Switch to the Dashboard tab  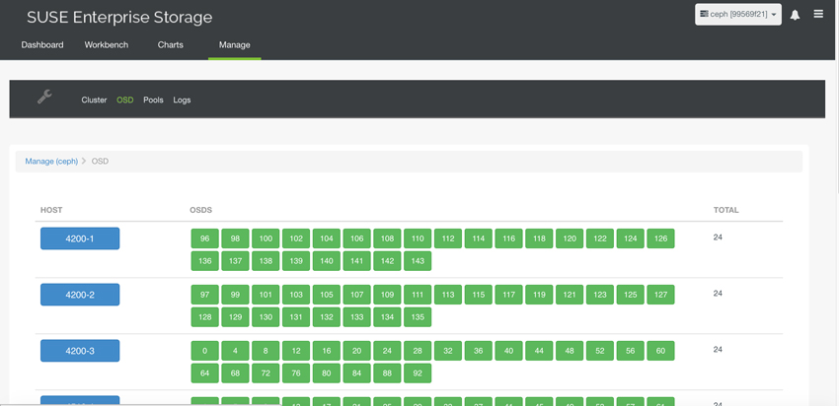42,45
